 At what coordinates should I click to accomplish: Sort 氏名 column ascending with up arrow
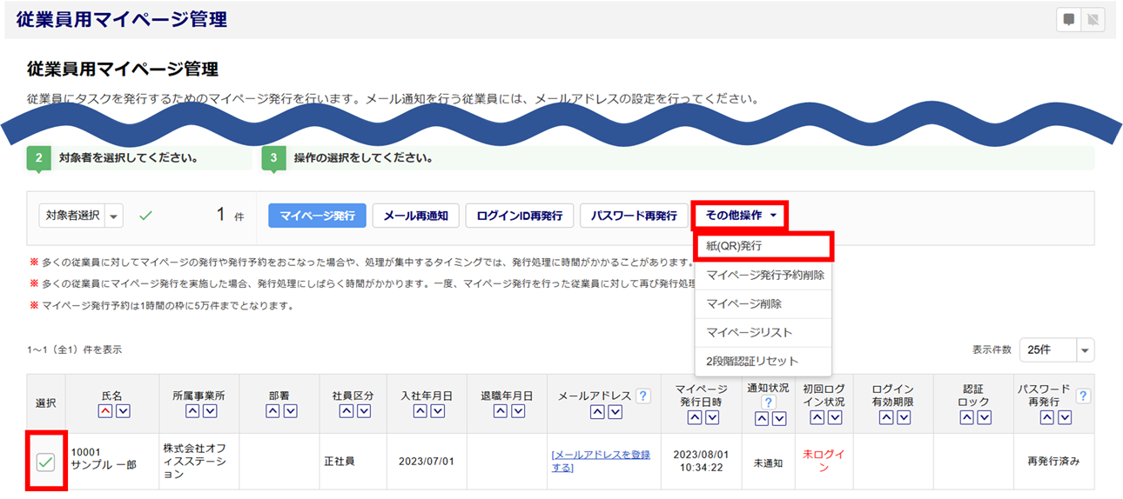(x=104, y=411)
